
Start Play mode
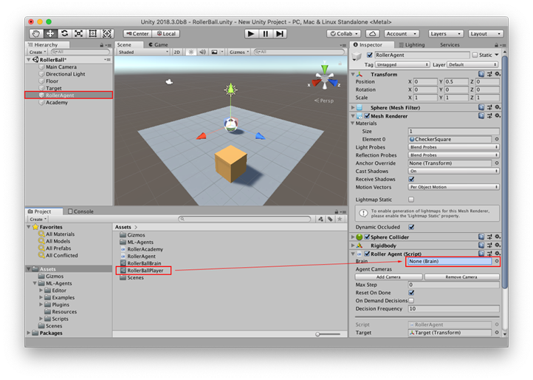coord(251,34)
